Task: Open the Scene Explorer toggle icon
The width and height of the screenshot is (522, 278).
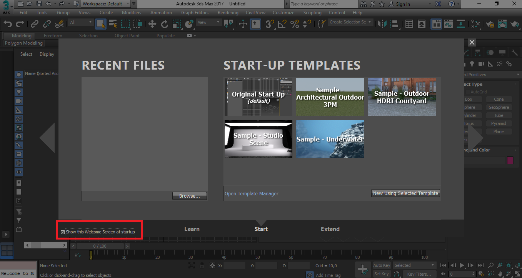Action: tap(409, 24)
